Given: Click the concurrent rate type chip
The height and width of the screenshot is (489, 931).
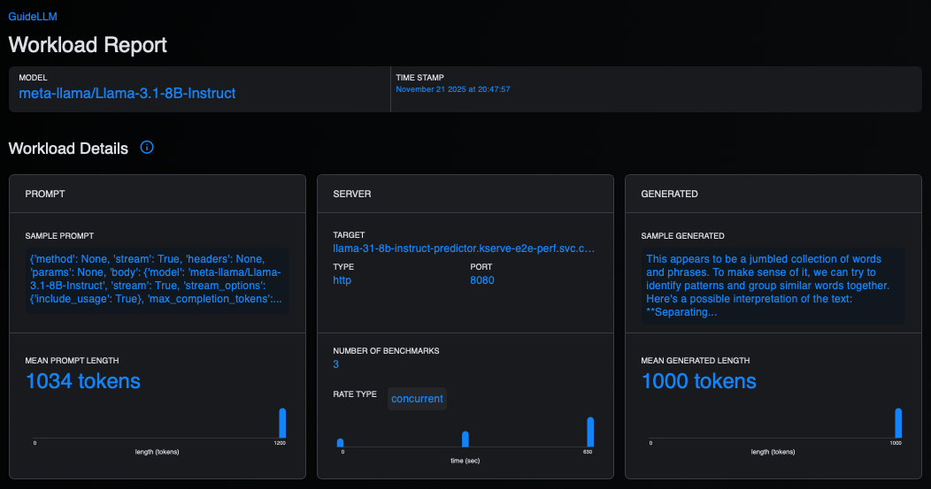Looking at the screenshot, I should tap(417, 399).
